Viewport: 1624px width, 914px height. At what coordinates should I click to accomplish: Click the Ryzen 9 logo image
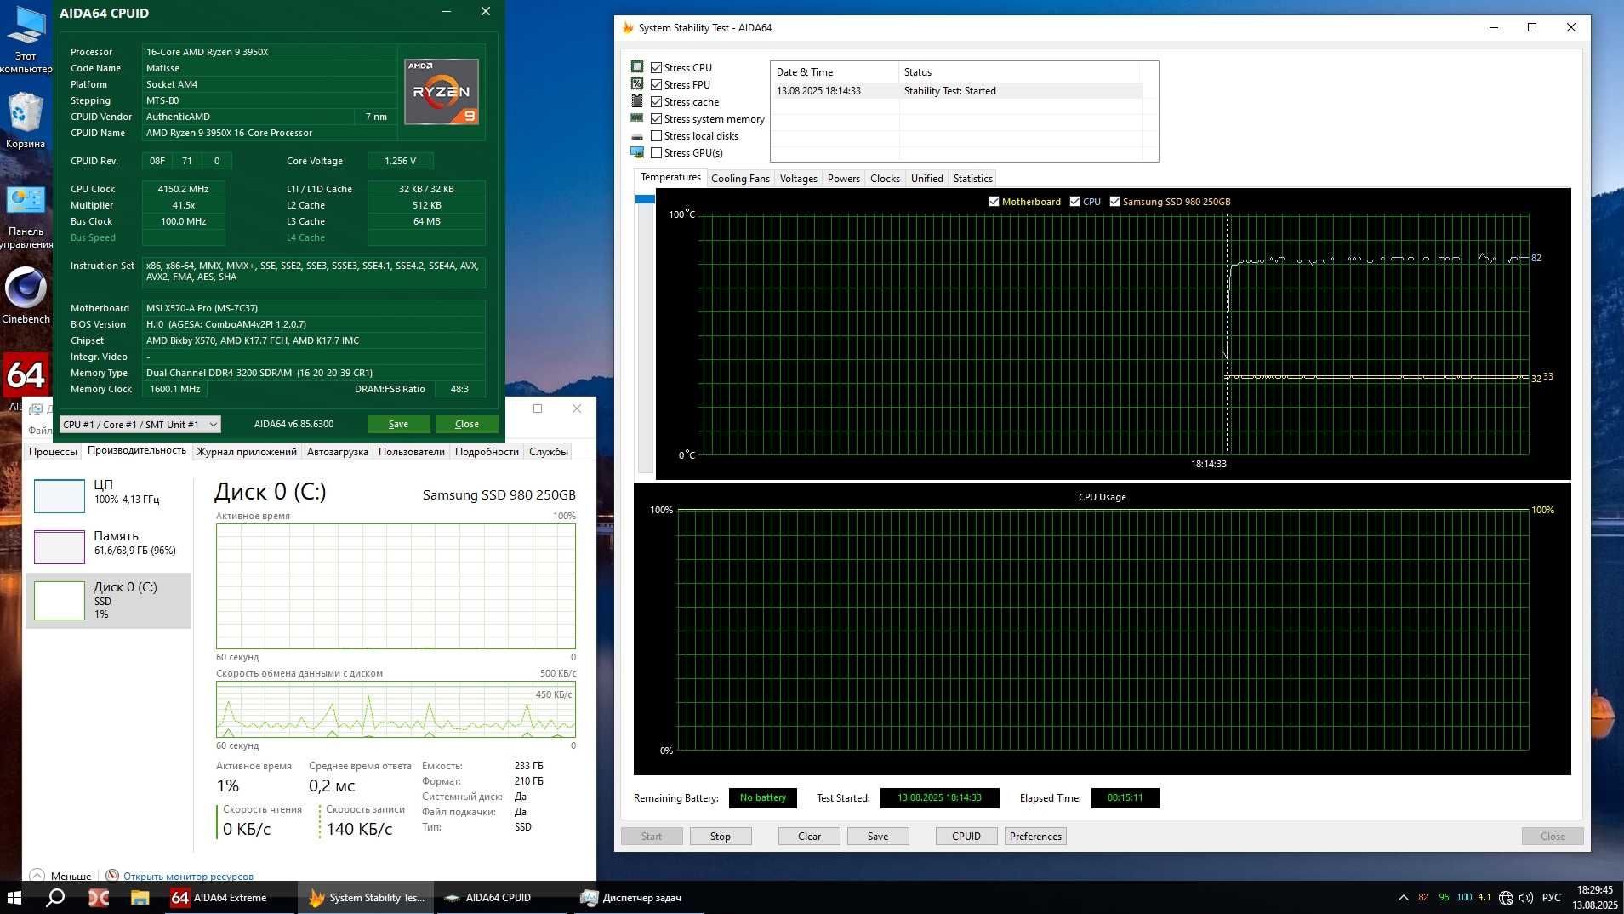[441, 92]
